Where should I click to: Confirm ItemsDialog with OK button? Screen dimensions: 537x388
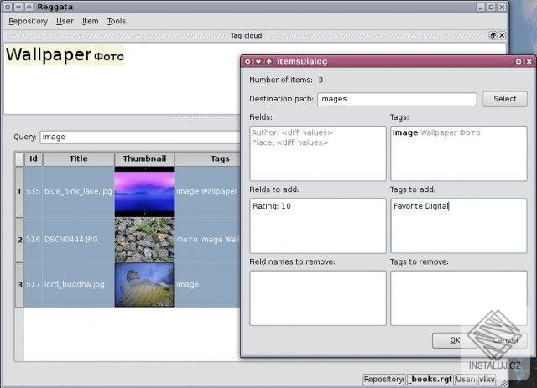pyautogui.click(x=455, y=340)
